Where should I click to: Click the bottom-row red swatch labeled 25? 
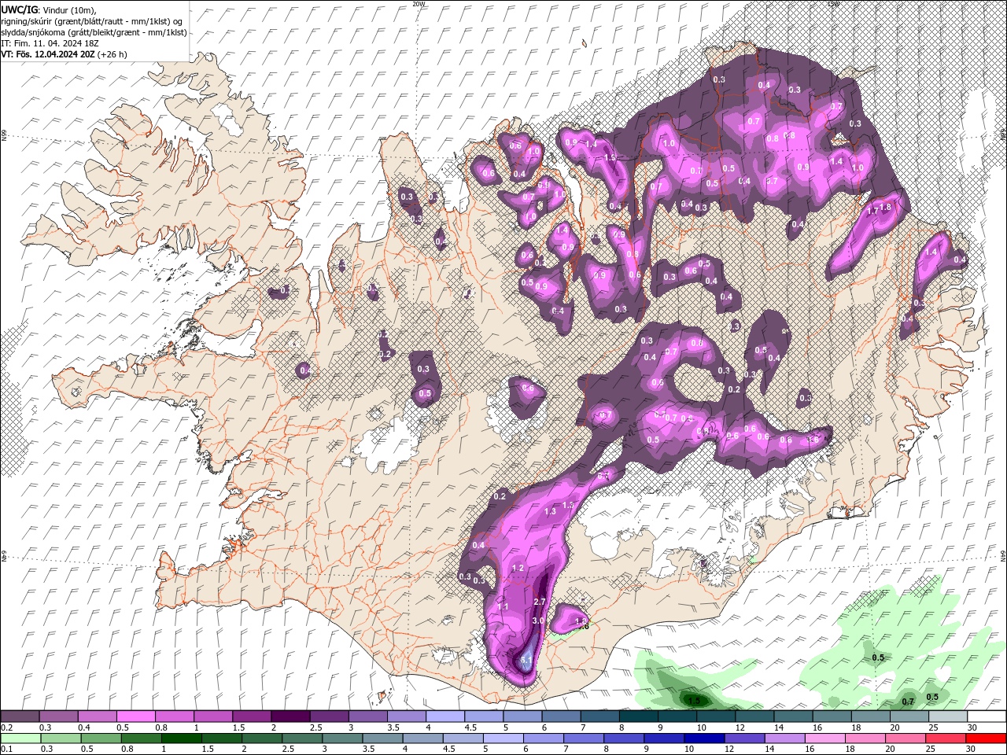946,738
